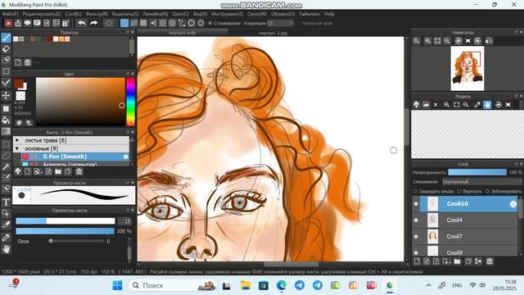Hide layer Слой10 via its visibility dot
Image resolution: width=524 pixels, height=295 pixels.
click(x=416, y=204)
